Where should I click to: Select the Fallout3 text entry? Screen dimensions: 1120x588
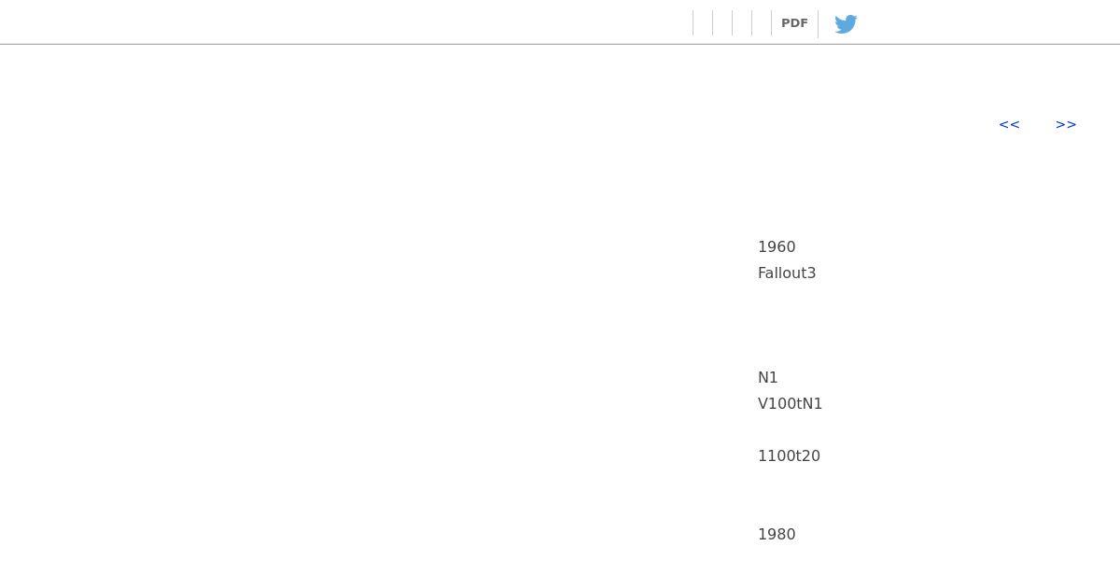(x=787, y=273)
